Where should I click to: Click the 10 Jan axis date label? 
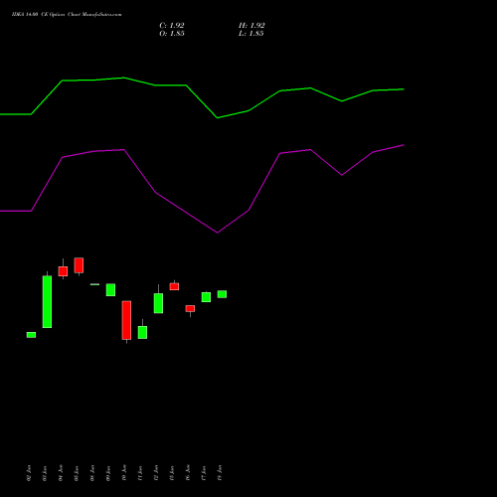[124, 473]
